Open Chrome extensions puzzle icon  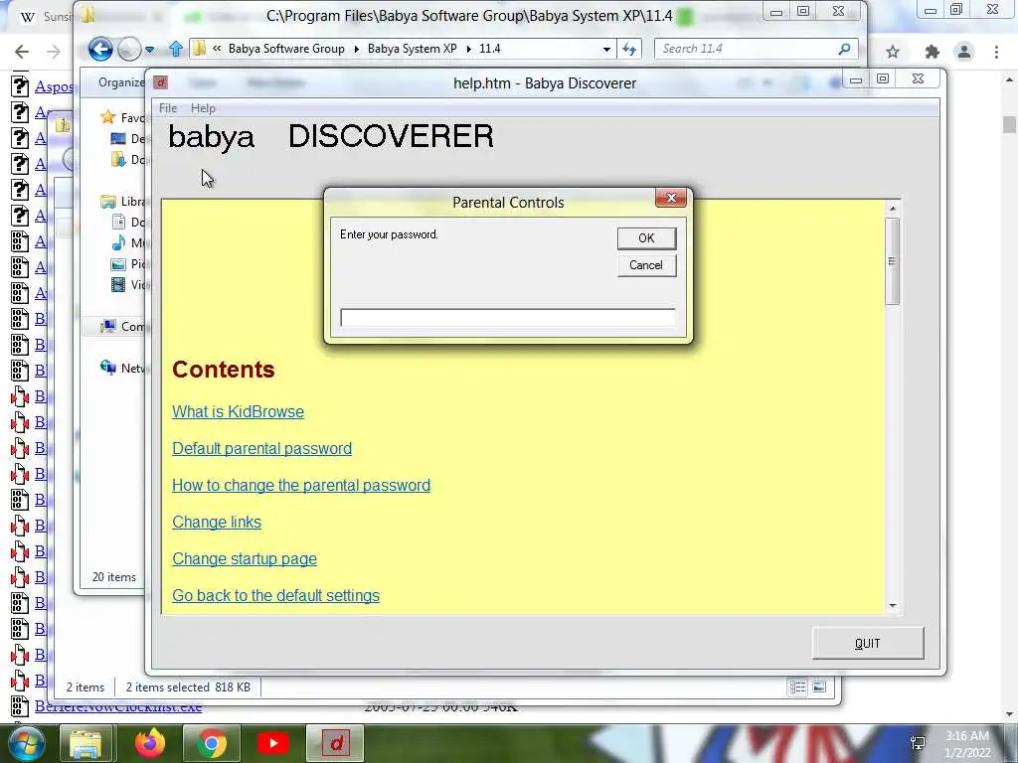933,52
